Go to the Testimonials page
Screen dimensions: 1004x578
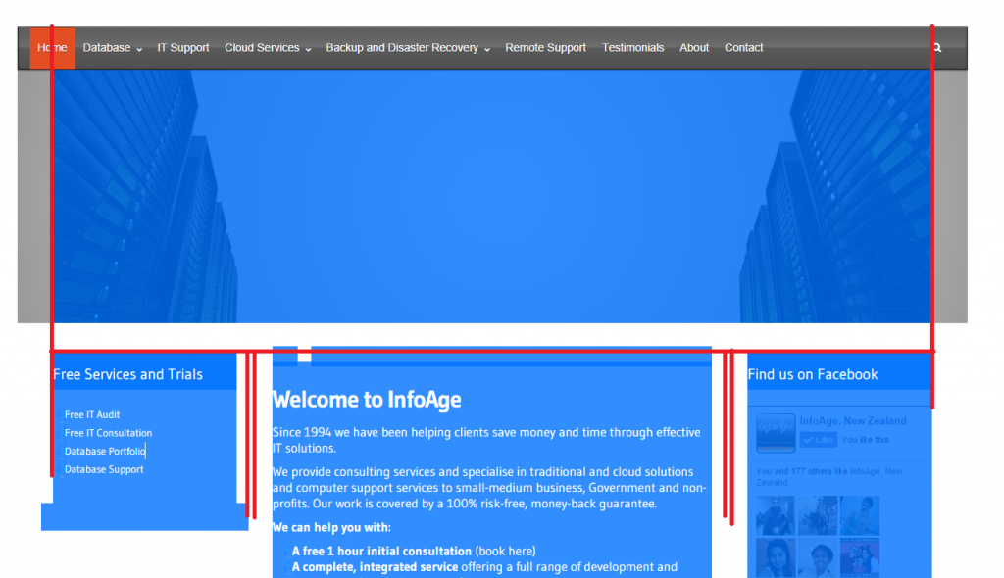coord(632,48)
